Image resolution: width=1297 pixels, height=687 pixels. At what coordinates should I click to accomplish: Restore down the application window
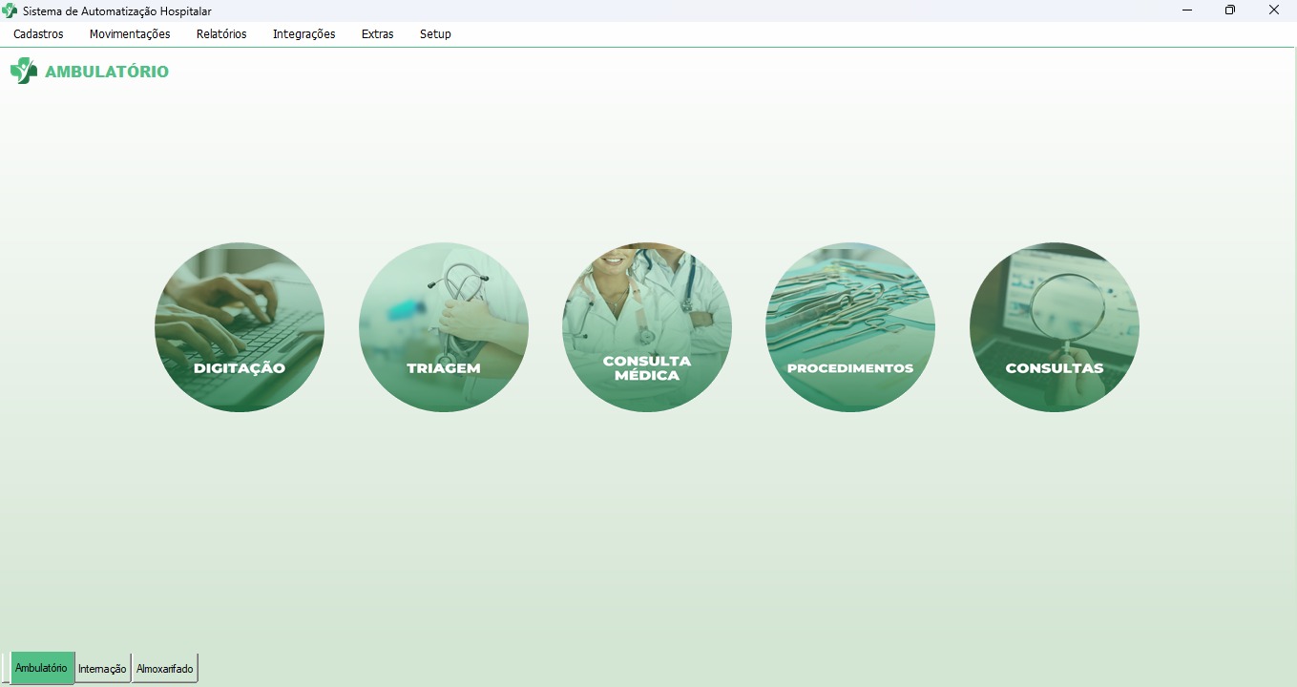tap(1230, 10)
